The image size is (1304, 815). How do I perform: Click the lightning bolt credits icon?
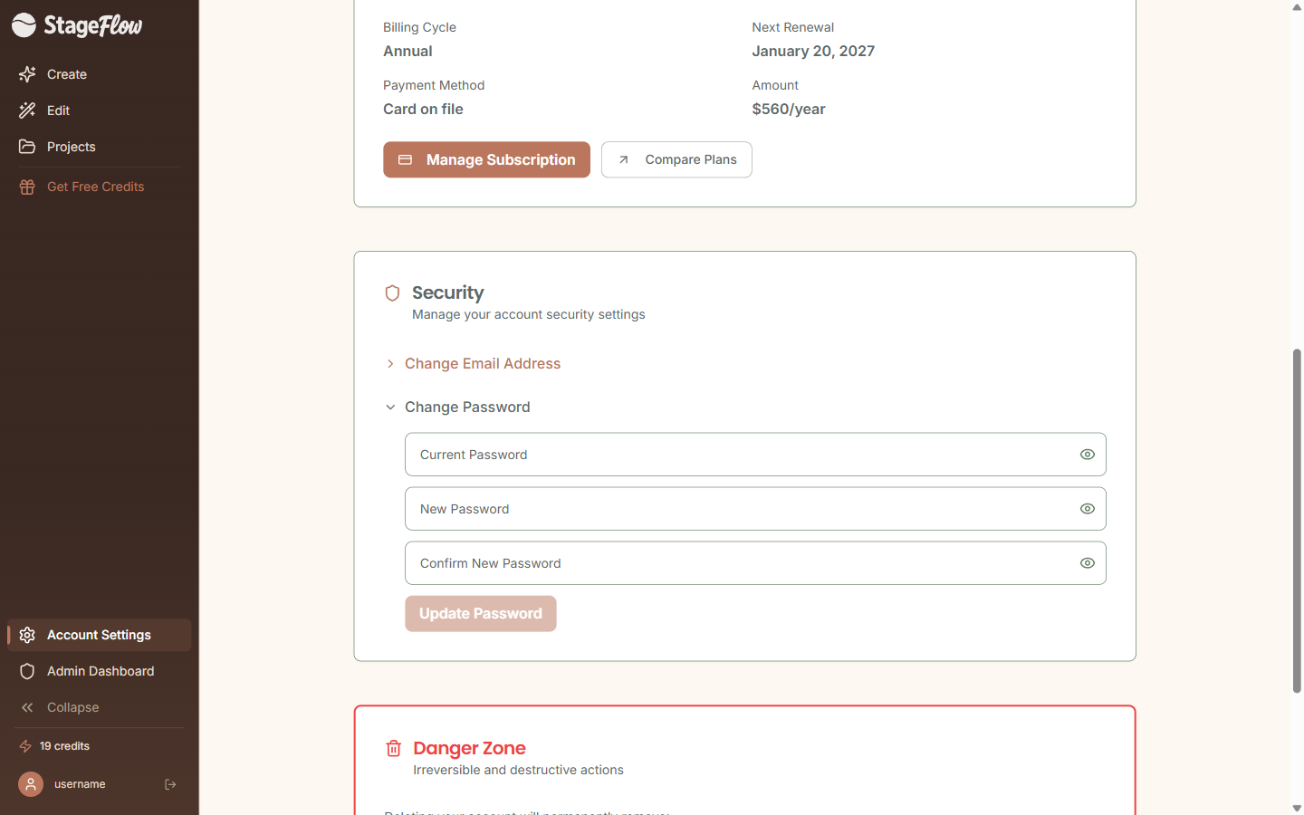pyautogui.click(x=25, y=746)
